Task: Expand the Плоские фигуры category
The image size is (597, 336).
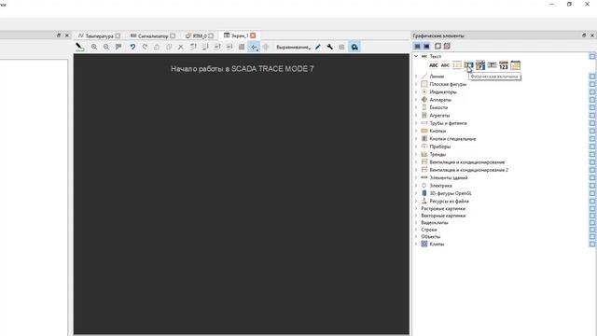Action: click(x=416, y=84)
